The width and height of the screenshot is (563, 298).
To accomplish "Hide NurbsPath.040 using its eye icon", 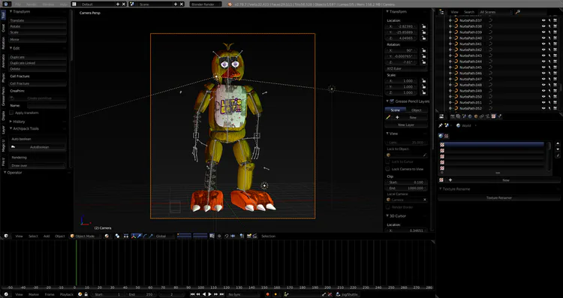I will 543,38.
